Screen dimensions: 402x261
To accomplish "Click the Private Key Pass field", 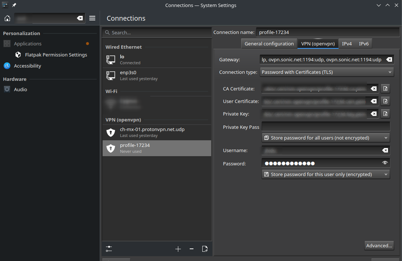I will (x=326, y=127).
